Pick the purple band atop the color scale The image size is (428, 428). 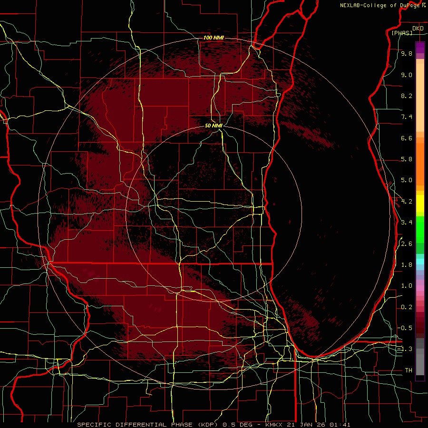pyautogui.click(x=420, y=48)
